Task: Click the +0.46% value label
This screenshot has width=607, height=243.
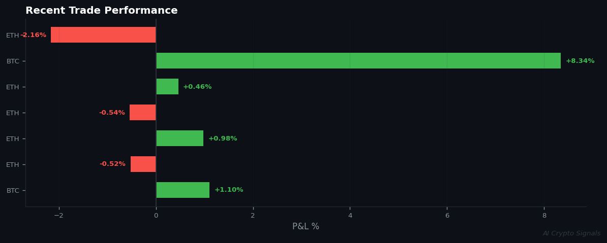Action: coord(197,87)
